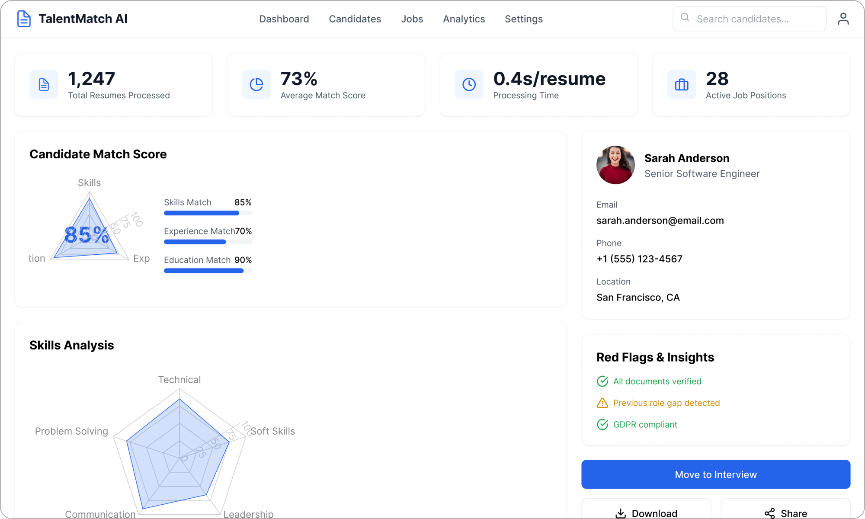
Task: Open the user profile icon
Action: (x=843, y=18)
